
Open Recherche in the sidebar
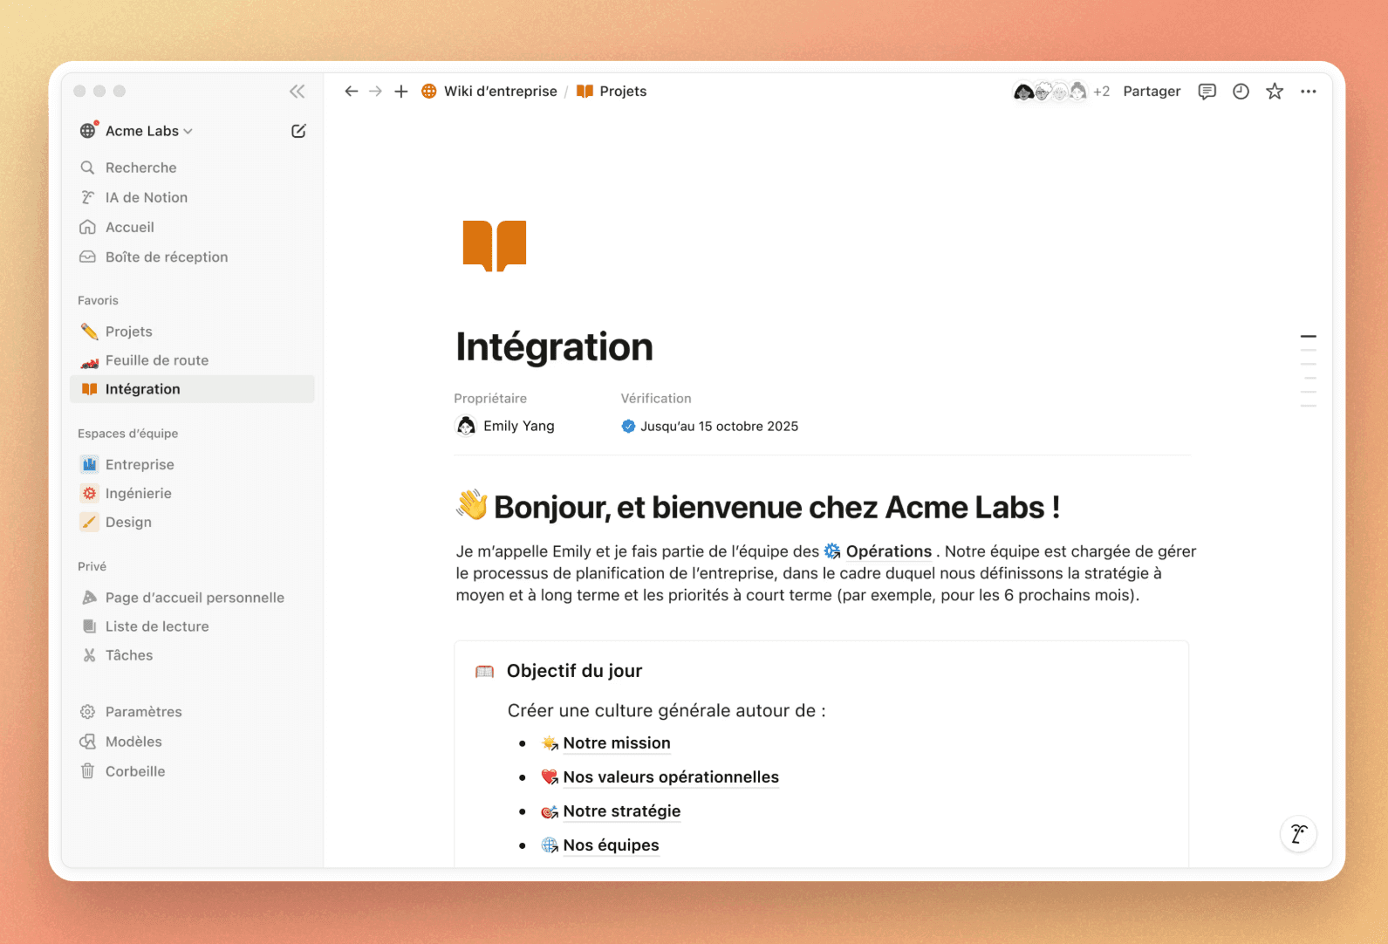192,168
